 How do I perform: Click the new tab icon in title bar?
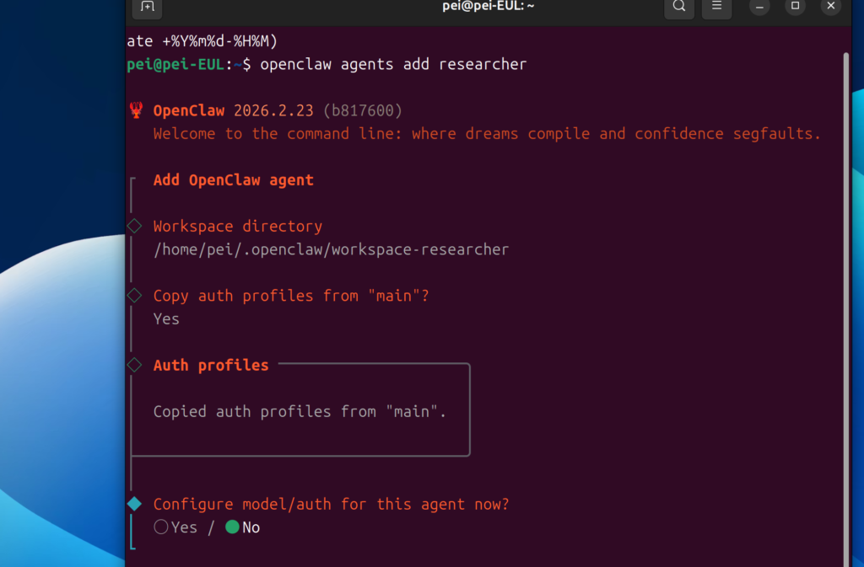point(147,7)
